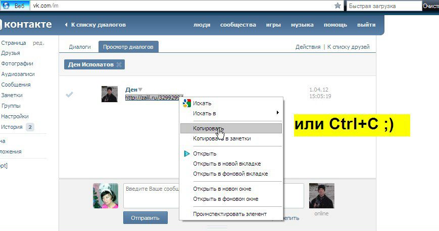439x231 pixels.
Task: Open the К списку друзей link
Action: [x=348, y=47]
